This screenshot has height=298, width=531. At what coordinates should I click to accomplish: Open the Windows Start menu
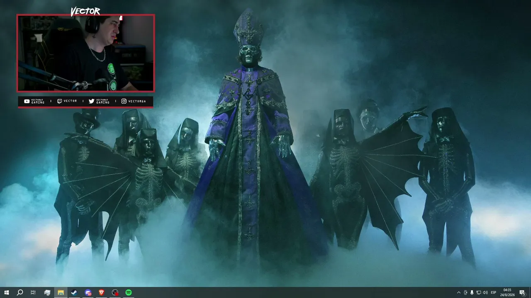(7, 293)
